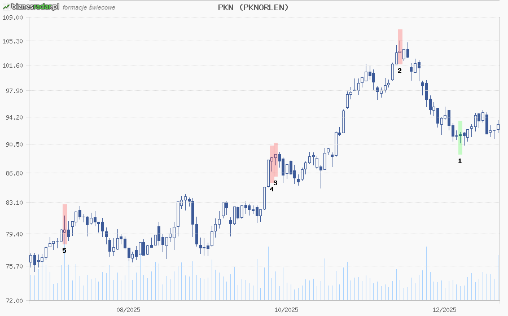Click pattern marker number 3
This screenshot has width=508, height=316.
point(275,183)
